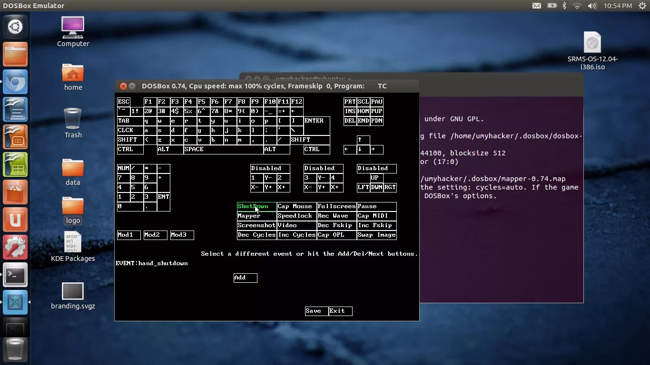Select the TAB key in mapper keyboard
The image size is (650, 365).
coord(130,121)
